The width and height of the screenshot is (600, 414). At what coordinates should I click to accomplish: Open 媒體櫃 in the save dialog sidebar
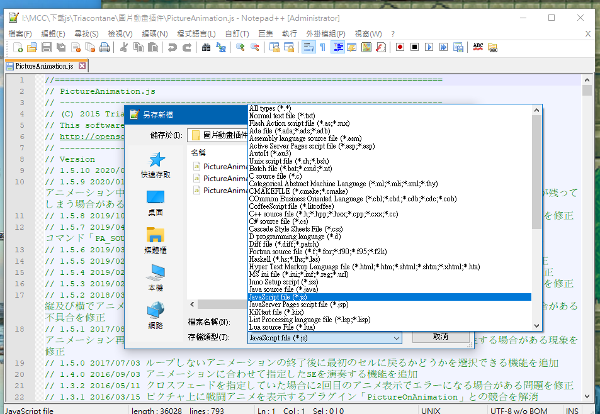[156, 241]
